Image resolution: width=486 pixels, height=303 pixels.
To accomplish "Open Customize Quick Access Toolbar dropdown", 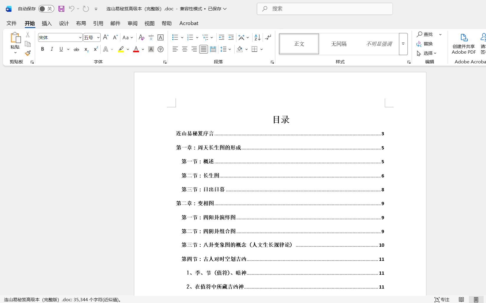I will point(96,9).
